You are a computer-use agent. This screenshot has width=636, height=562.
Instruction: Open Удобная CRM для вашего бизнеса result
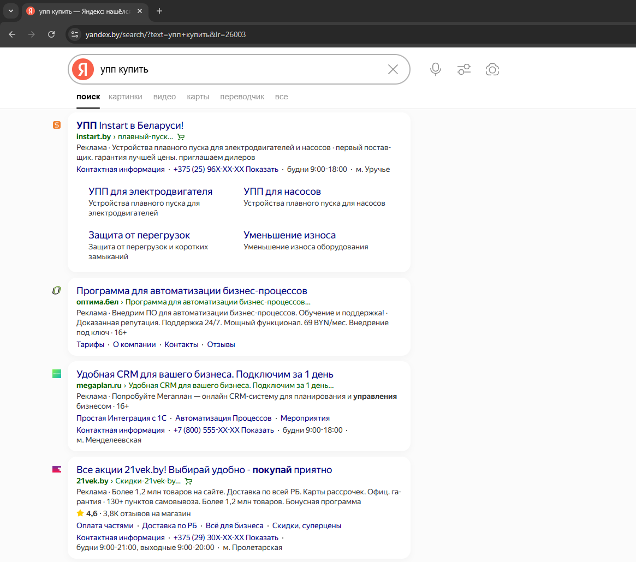tap(205, 374)
